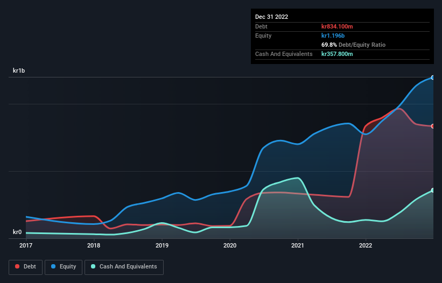The height and width of the screenshot is (283, 442).
Task: Click the kr834.100m debt value
Action: point(337,26)
